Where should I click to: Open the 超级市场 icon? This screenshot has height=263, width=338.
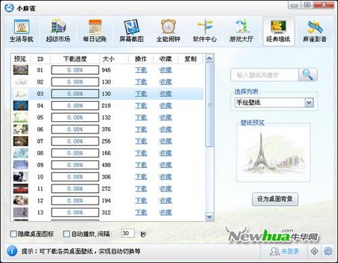58,31
